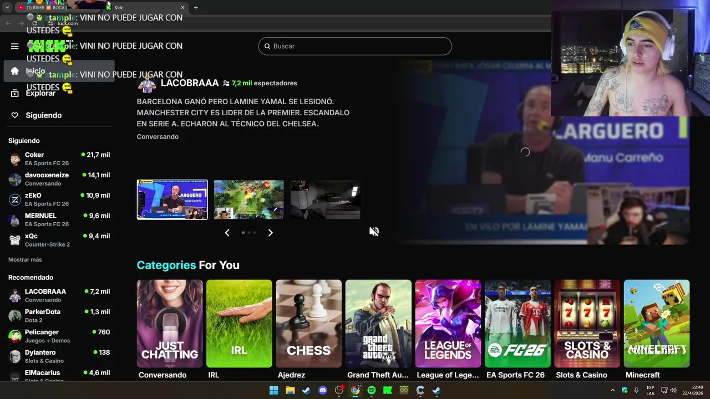The height and width of the screenshot is (399, 710).
Task: Click the taskbar microphone icon
Action: (x=636, y=390)
